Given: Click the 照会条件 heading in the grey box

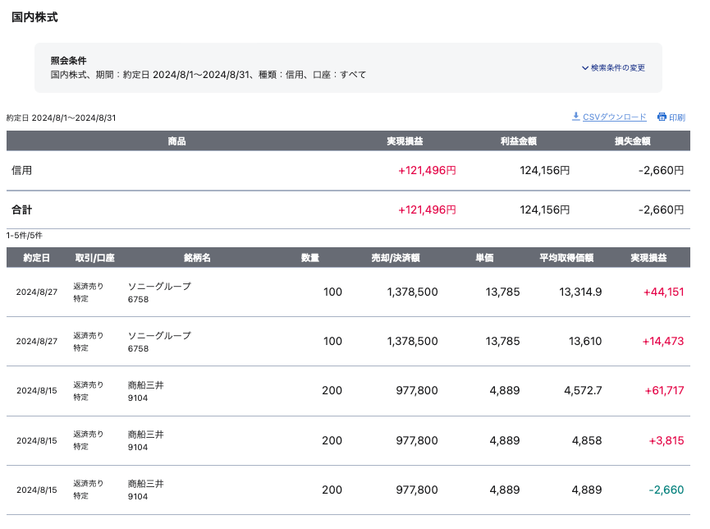Looking at the screenshot, I should (x=68, y=61).
